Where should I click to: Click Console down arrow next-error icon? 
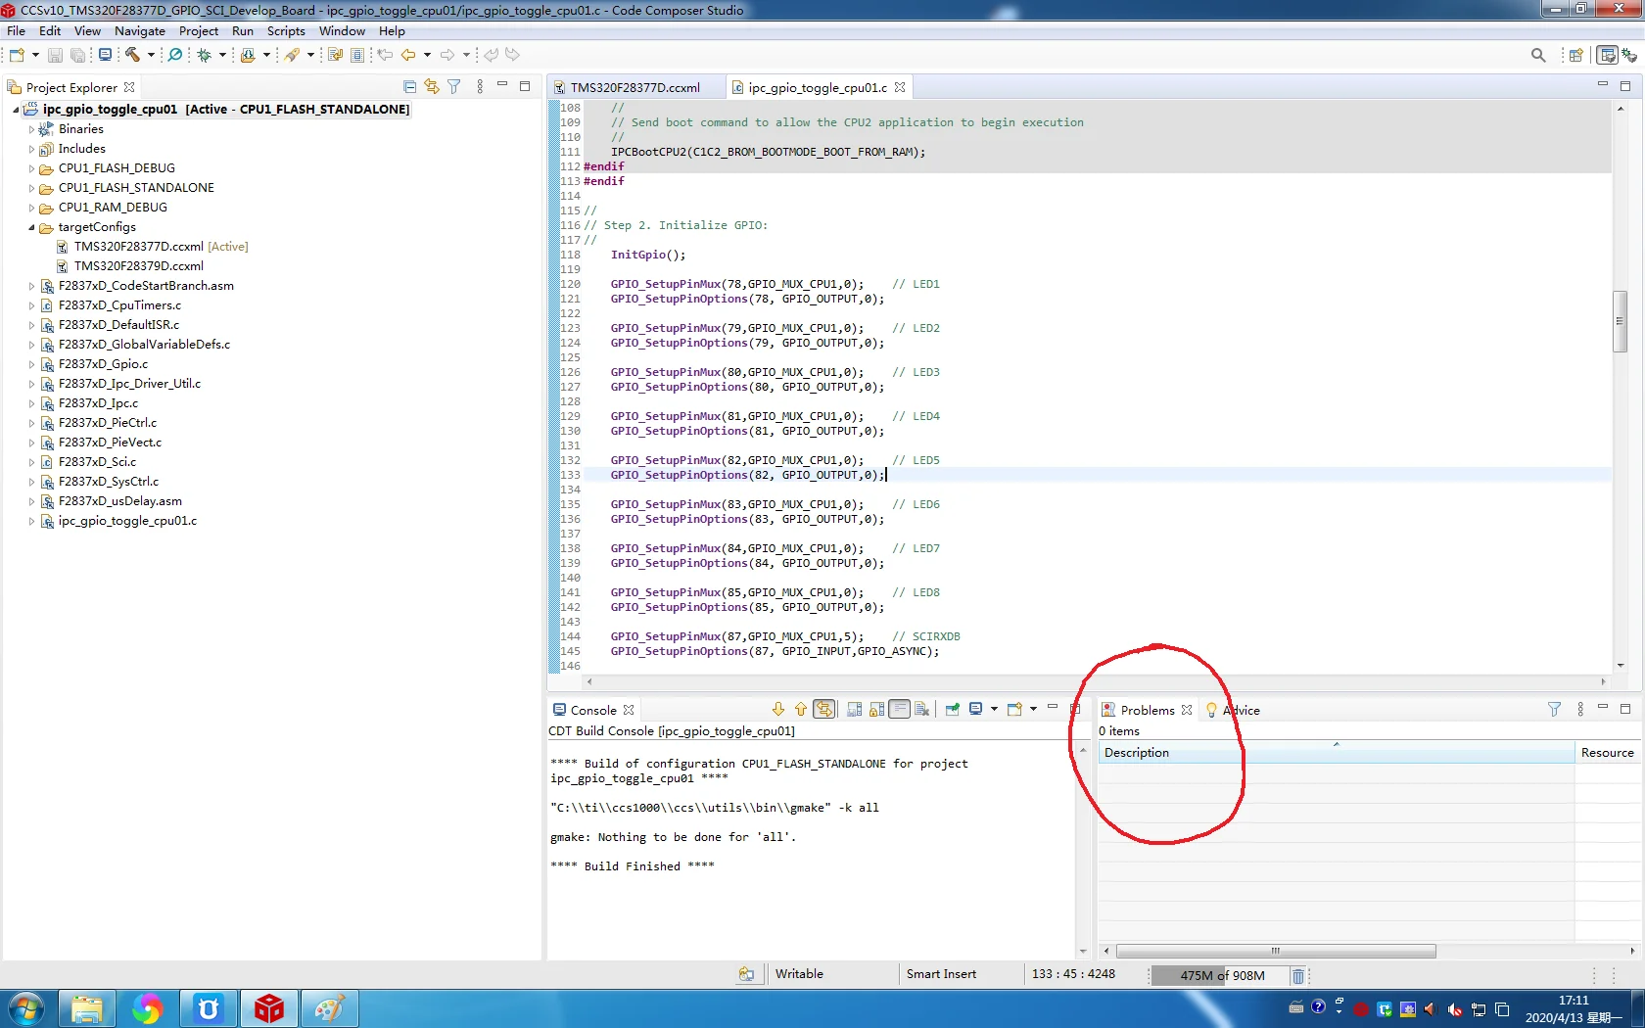[x=778, y=710]
